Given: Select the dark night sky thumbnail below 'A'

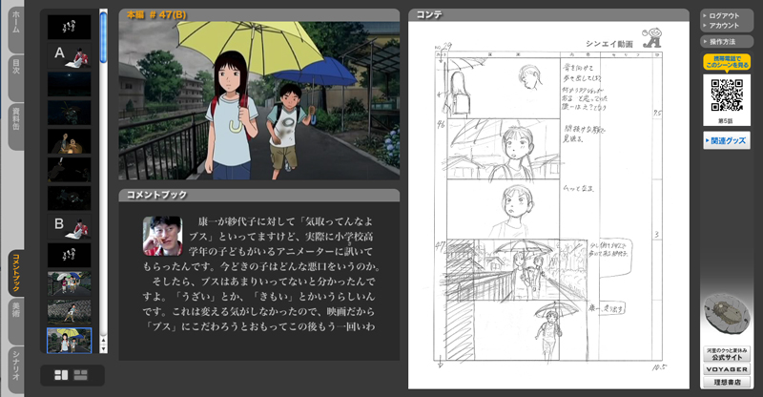Looking at the screenshot, I should pos(69,84).
